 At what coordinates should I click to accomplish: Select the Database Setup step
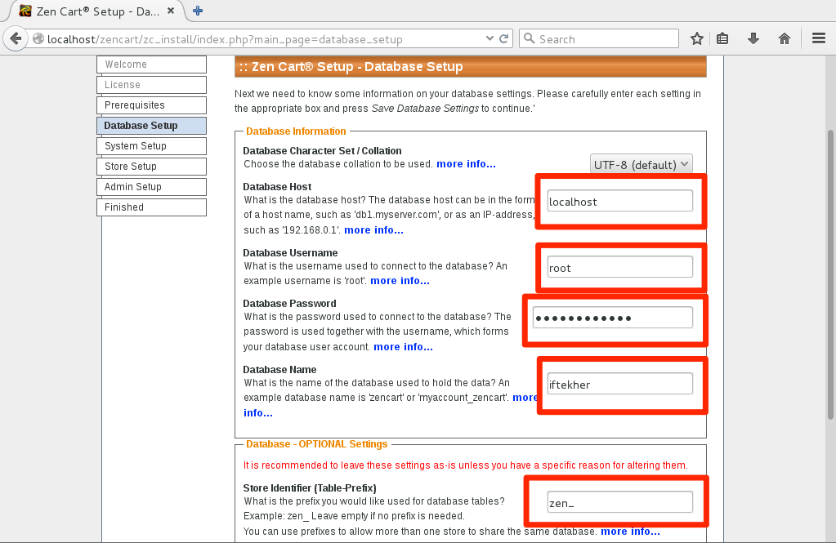[x=151, y=126]
